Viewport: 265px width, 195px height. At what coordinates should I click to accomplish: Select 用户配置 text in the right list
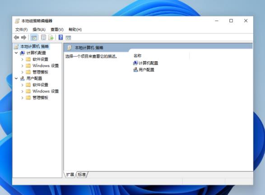point(147,70)
